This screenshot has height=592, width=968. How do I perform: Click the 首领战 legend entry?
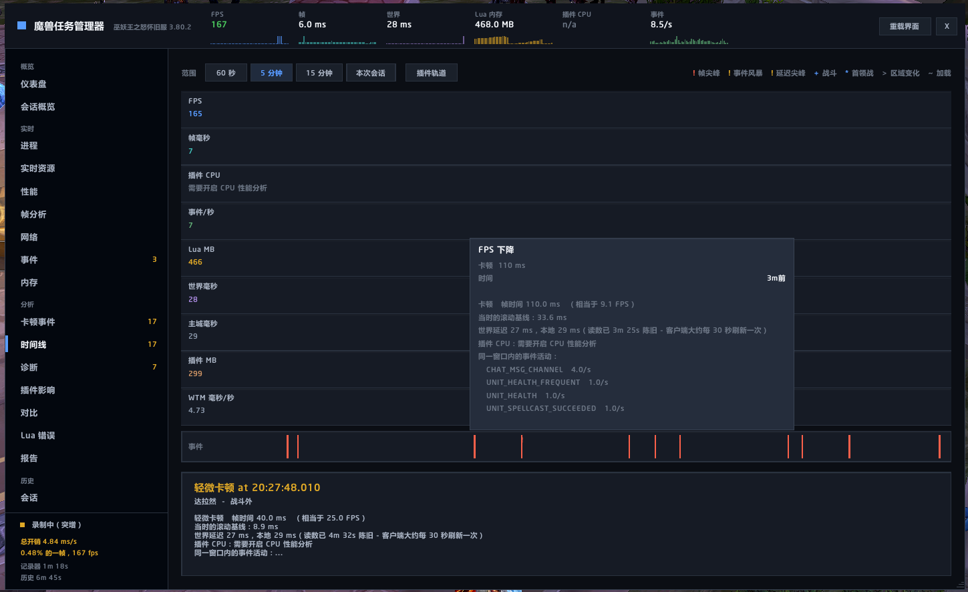[859, 73]
